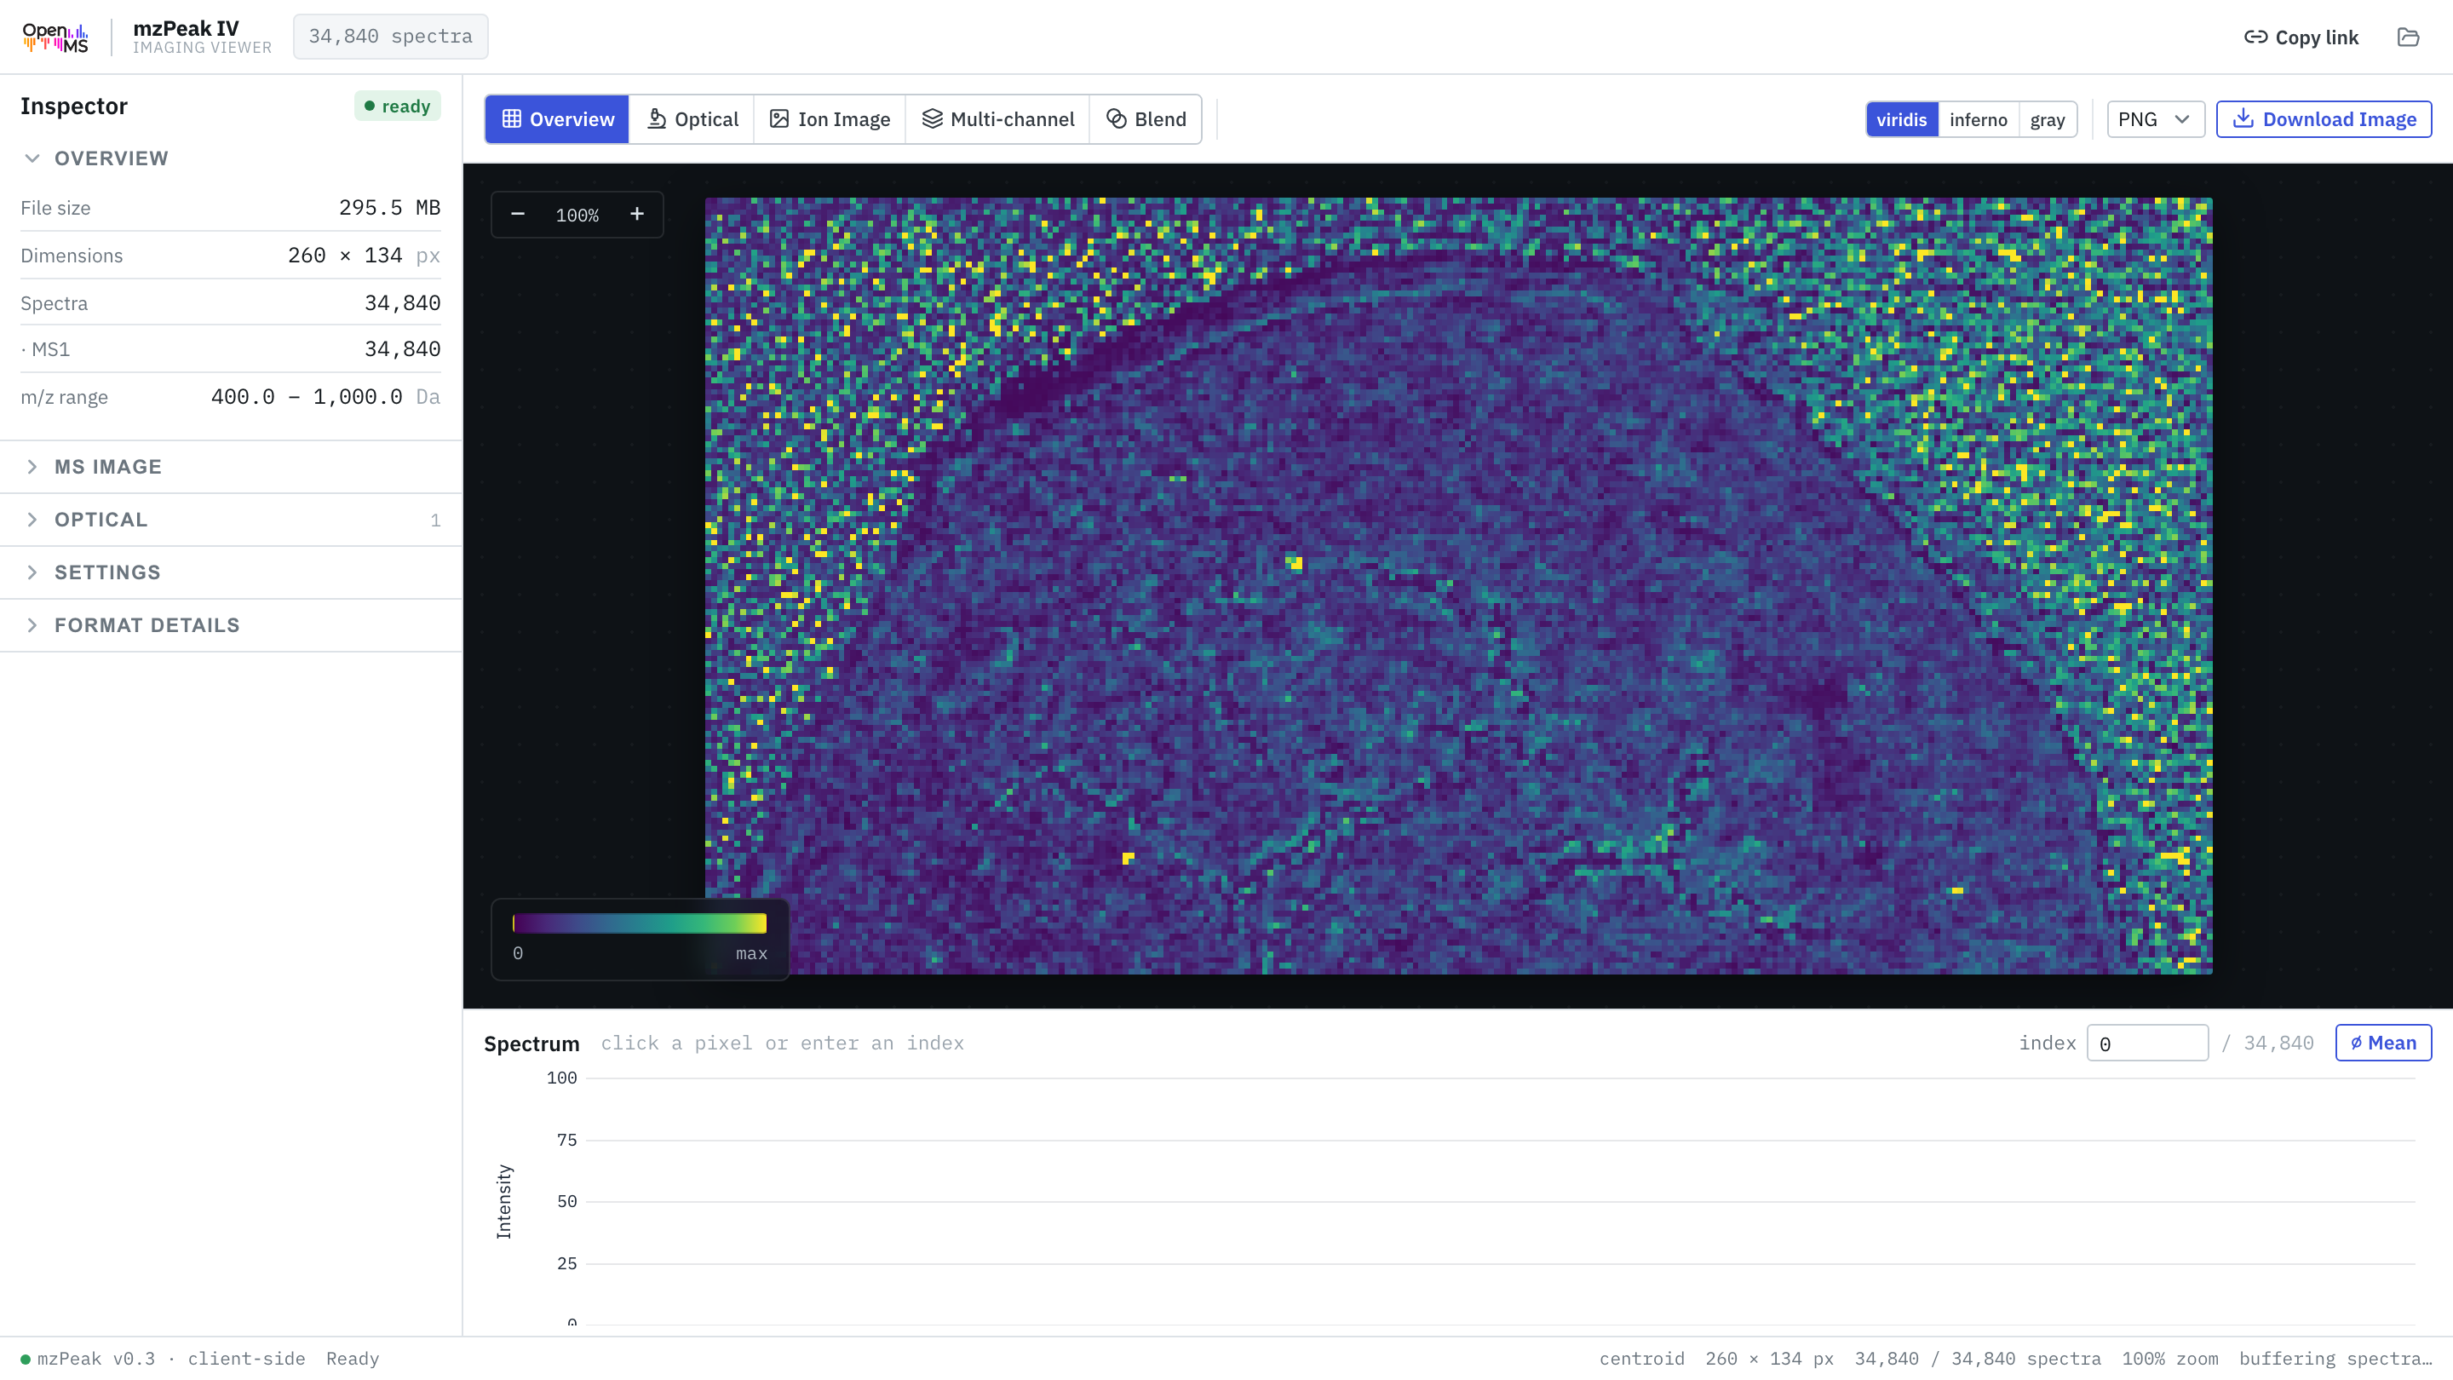Select the Blend tab
This screenshot has width=2453, height=1380.
point(1146,119)
